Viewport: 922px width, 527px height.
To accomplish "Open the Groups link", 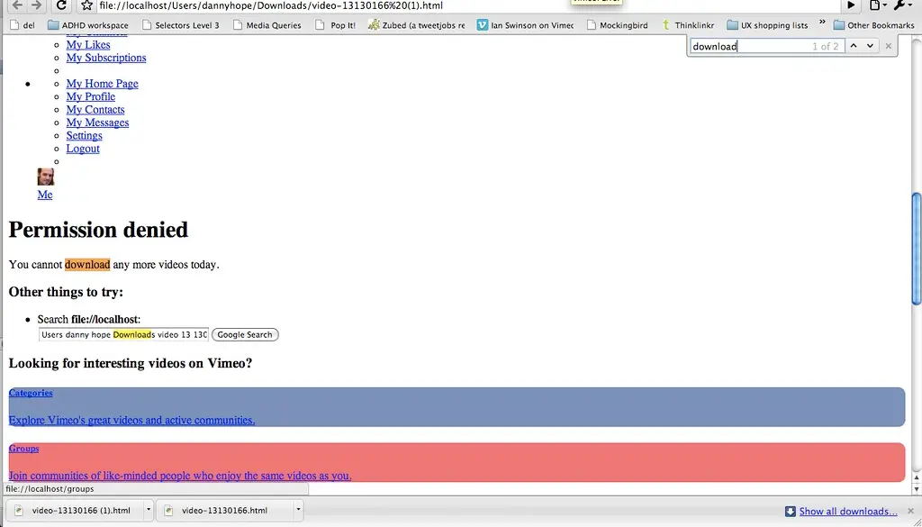I will coord(23,449).
